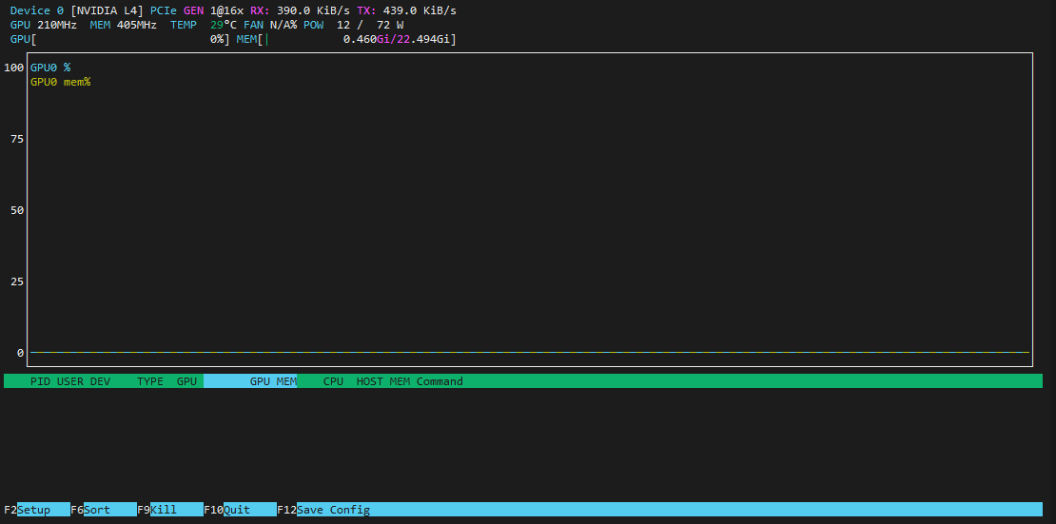Select the HOST MEM column header
This screenshot has width=1056, height=524.
coord(382,381)
